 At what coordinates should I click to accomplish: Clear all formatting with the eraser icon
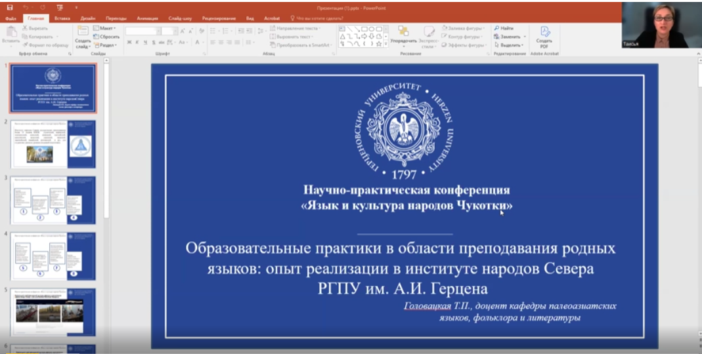click(202, 31)
